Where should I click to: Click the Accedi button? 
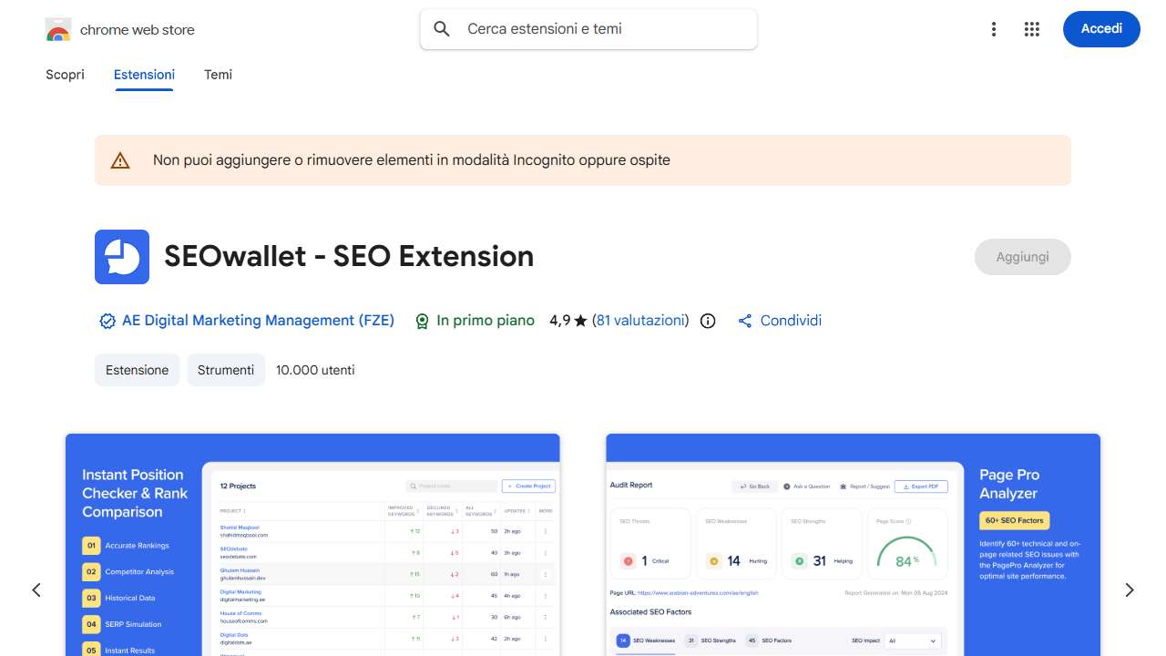pyautogui.click(x=1101, y=28)
